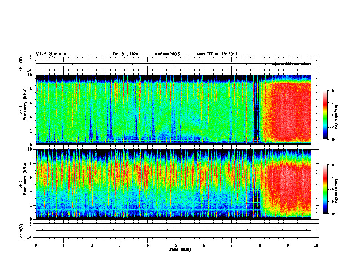The width and height of the screenshot is (356, 275).
Task: Click the "2" kHz tick on ch.2 axis
Action: 31,205
